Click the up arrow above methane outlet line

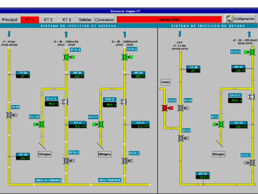click(250, 34)
